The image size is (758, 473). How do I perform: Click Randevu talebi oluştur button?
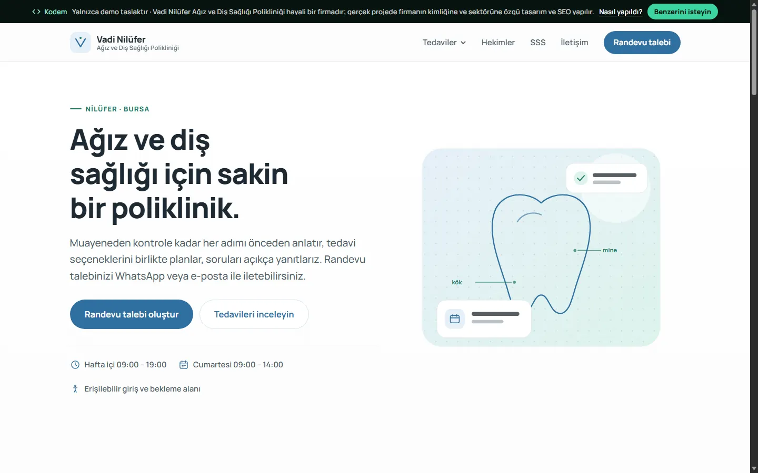132,314
